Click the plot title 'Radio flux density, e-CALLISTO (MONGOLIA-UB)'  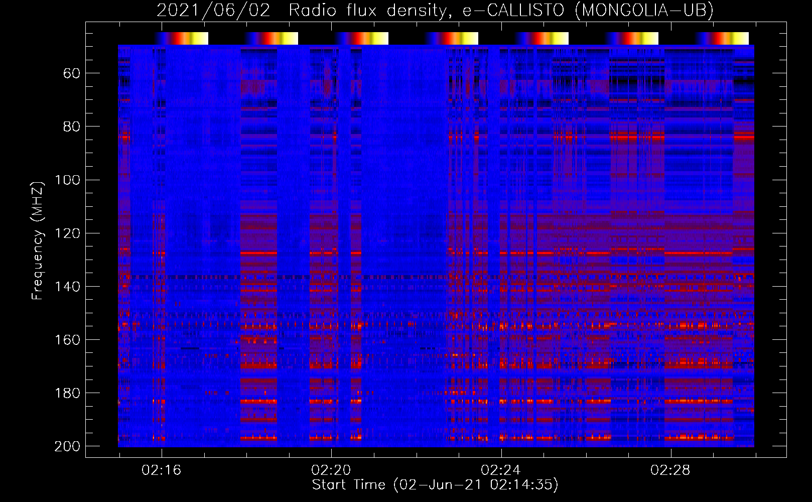tap(501, 10)
